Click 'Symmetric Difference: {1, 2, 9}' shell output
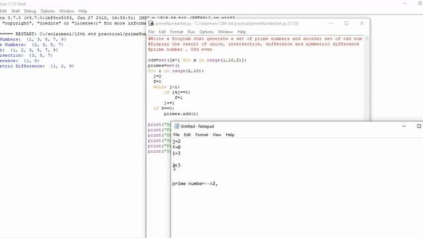423x238 pixels. point(37,66)
